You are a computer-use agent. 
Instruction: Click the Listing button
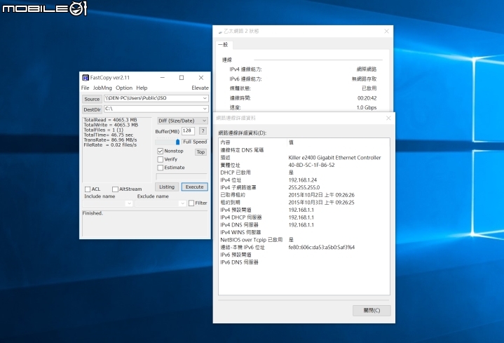click(167, 187)
